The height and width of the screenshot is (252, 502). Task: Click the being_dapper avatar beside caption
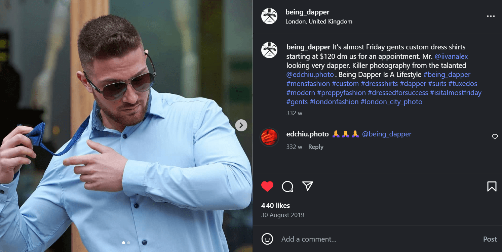(269, 50)
